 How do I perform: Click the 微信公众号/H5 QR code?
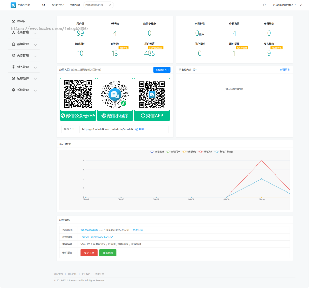[x=78, y=94]
